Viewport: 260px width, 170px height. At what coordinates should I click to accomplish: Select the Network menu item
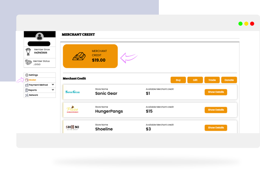click(x=33, y=95)
